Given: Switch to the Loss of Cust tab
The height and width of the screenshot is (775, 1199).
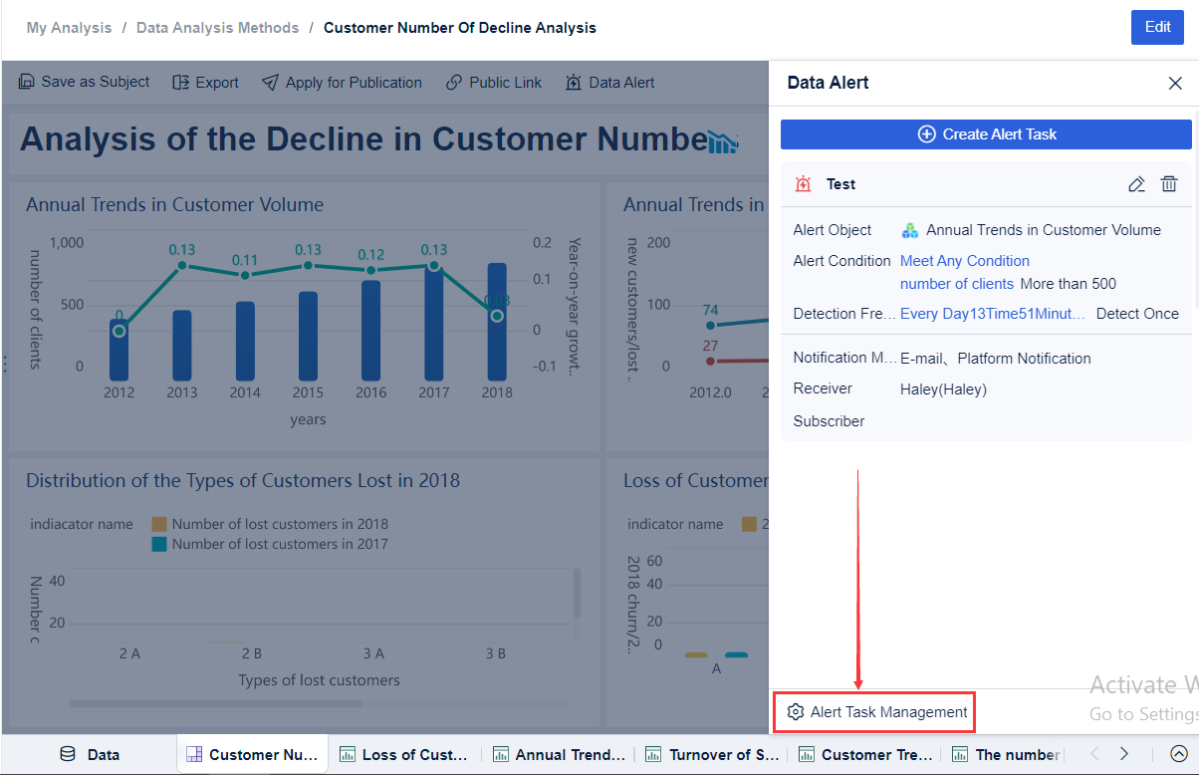Looking at the screenshot, I should pos(404,754).
